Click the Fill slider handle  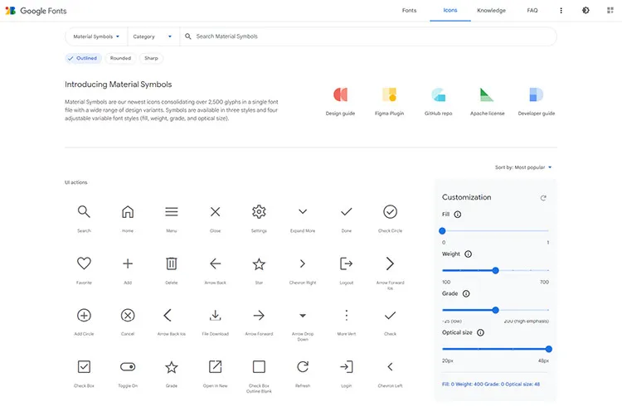[x=442, y=230]
